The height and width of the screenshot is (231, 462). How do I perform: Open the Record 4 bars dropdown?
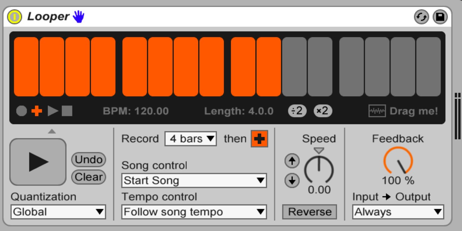click(191, 139)
